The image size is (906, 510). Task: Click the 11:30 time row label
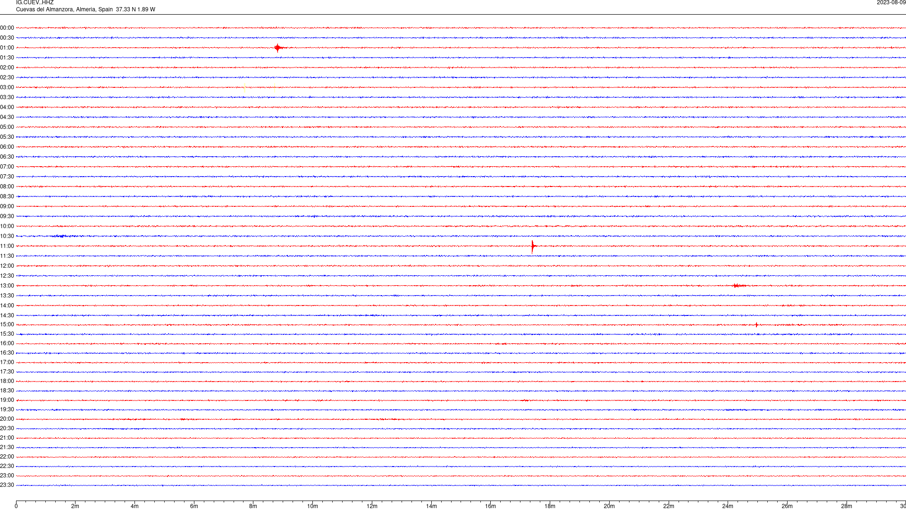click(7, 256)
